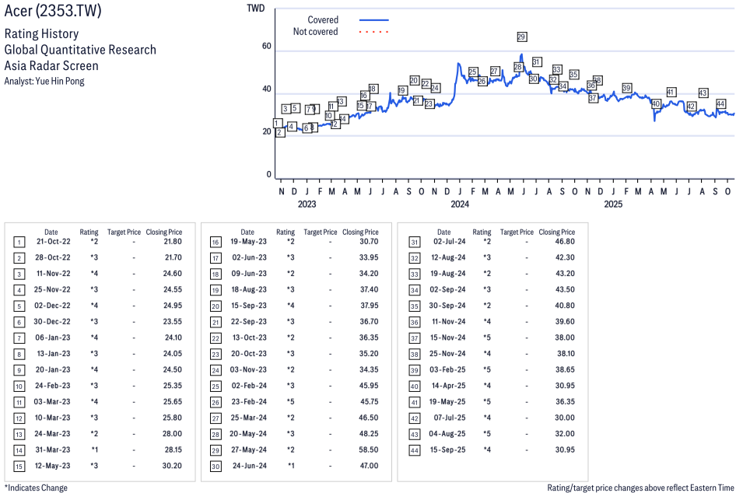Click the red dotted Not covered legend sample
The height and width of the screenshot is (493, 743).
373,32
